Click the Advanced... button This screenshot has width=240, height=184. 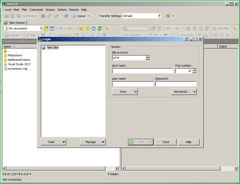click(x=182, y=92)
